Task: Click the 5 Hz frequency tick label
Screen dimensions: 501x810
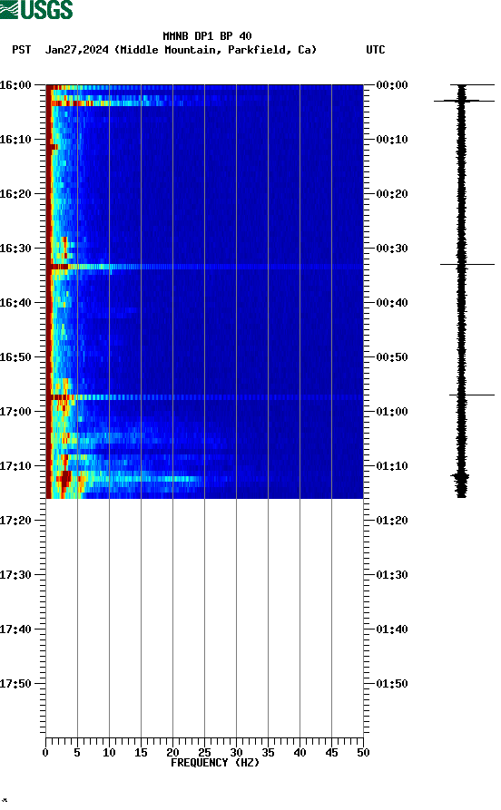Action: 77,753
